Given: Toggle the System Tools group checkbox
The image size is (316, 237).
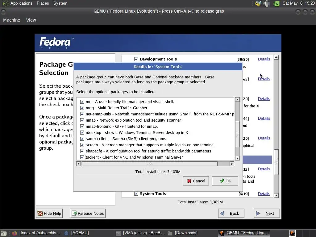Looking at the screenshot, I should [136, 194].
